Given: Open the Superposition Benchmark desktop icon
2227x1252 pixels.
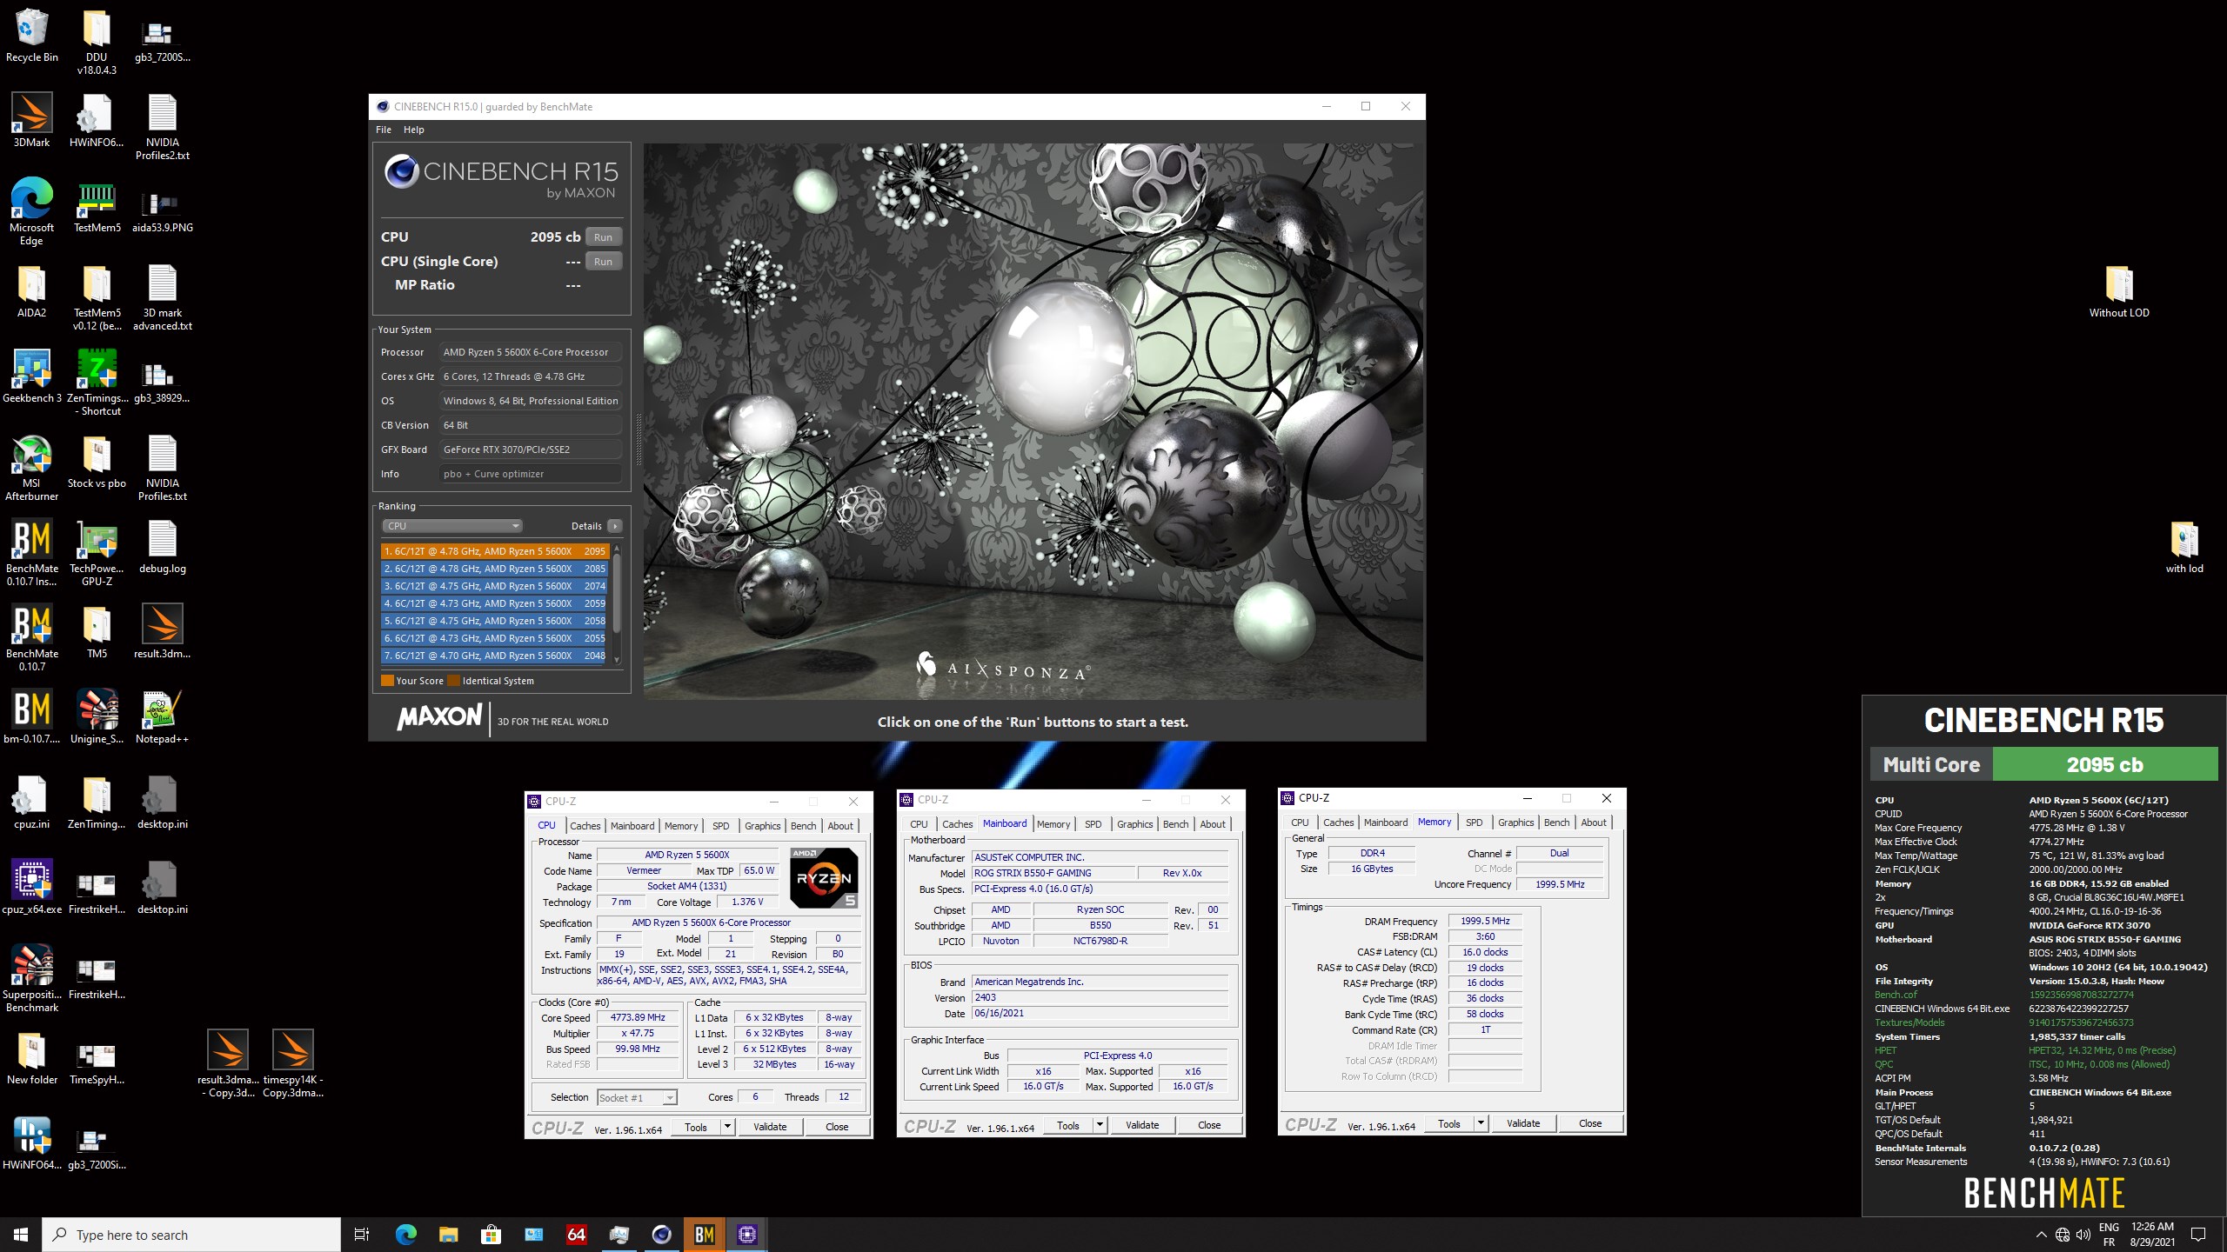Looking at the screenshot, I should click(31, 979).
